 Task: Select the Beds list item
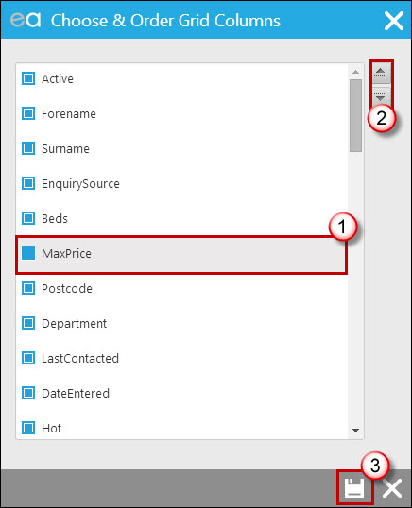click(x=181, y=219)
